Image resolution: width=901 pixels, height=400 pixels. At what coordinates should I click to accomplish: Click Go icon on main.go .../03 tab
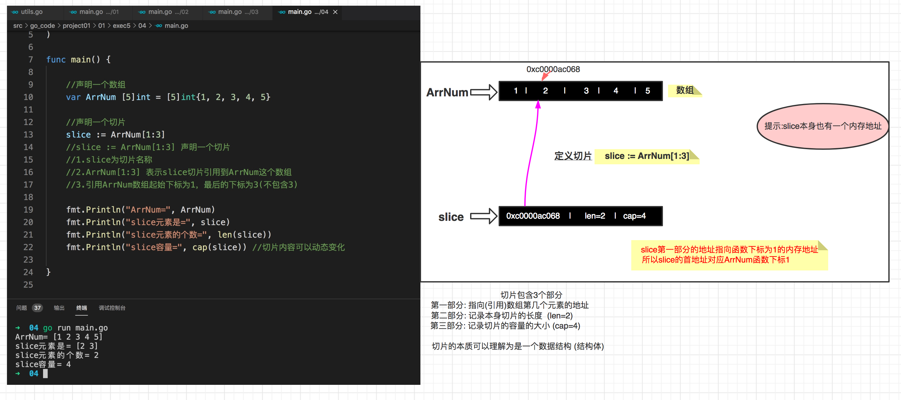pyautogui.click(x=212, y=12)
